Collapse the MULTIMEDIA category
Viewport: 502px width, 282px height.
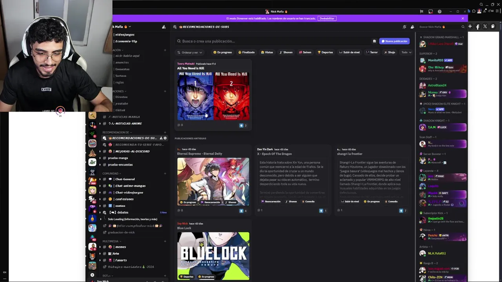pyautogui.click(x=112, y=241)
